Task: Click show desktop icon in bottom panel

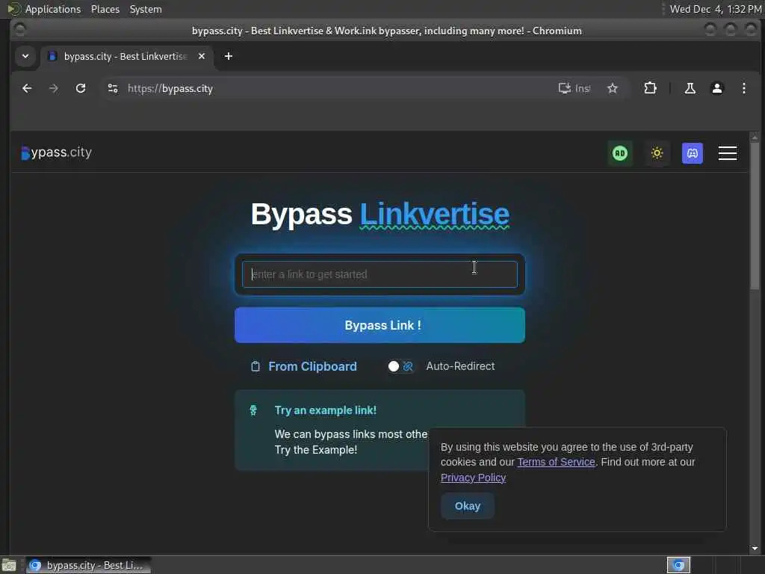Action: 8,565
